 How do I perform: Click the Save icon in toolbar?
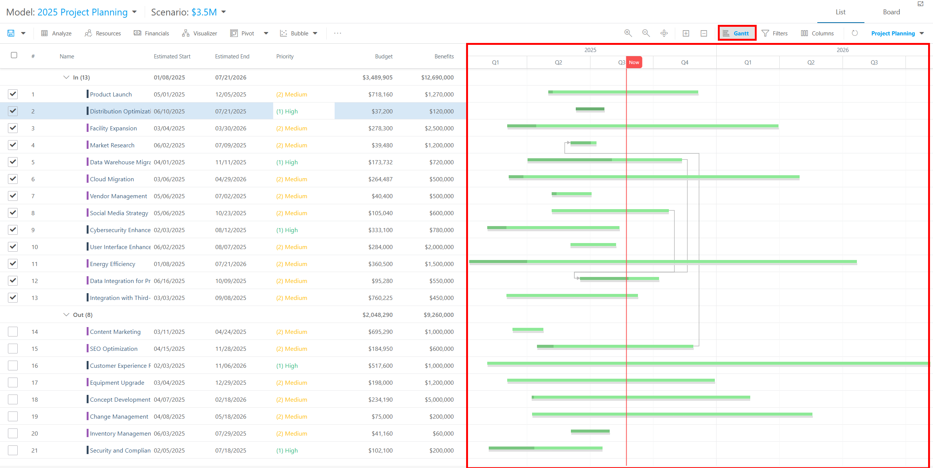pyautogui.click(x=11, y=33)
